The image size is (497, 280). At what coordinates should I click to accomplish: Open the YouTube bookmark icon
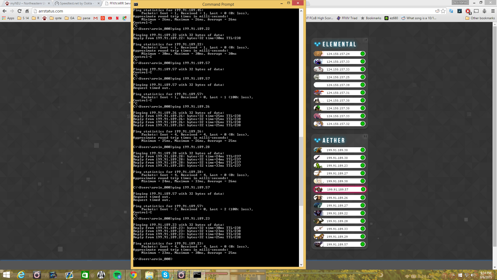pos(110,18)
